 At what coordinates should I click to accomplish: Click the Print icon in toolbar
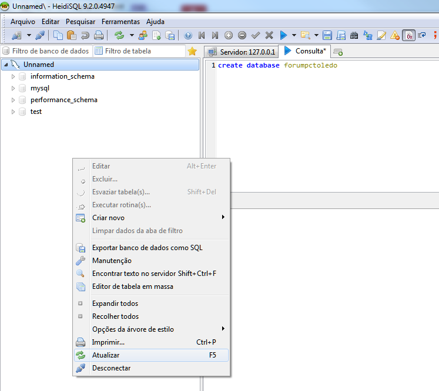click(x=99, y=35)
